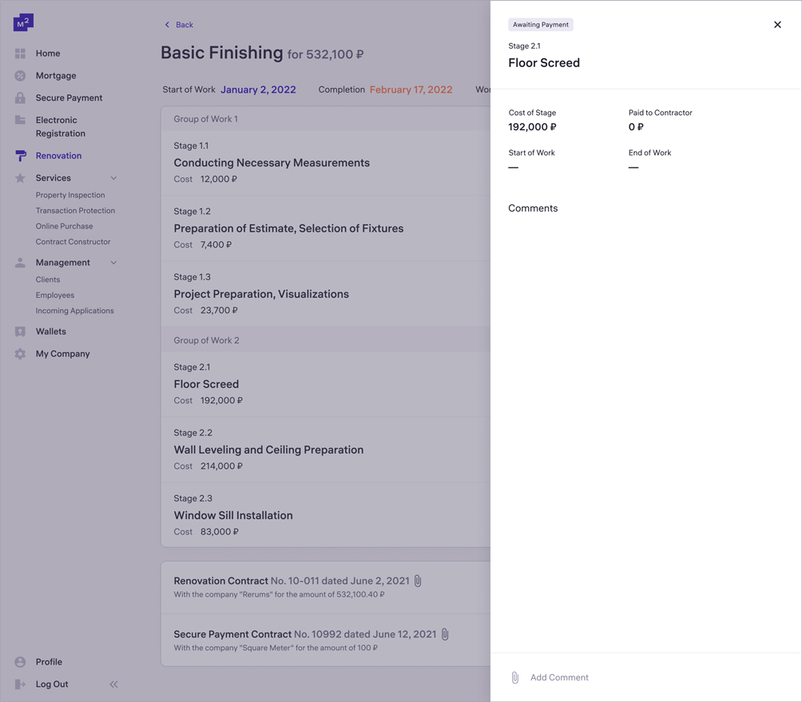Open the Clients page
The width and height of the screenshot is (802, 702).
[47, 280]
